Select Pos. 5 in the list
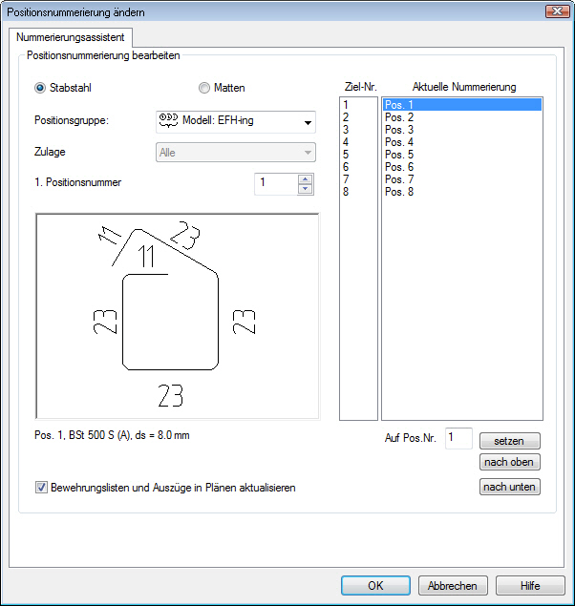575x606 pixels. tap(462, 155)
